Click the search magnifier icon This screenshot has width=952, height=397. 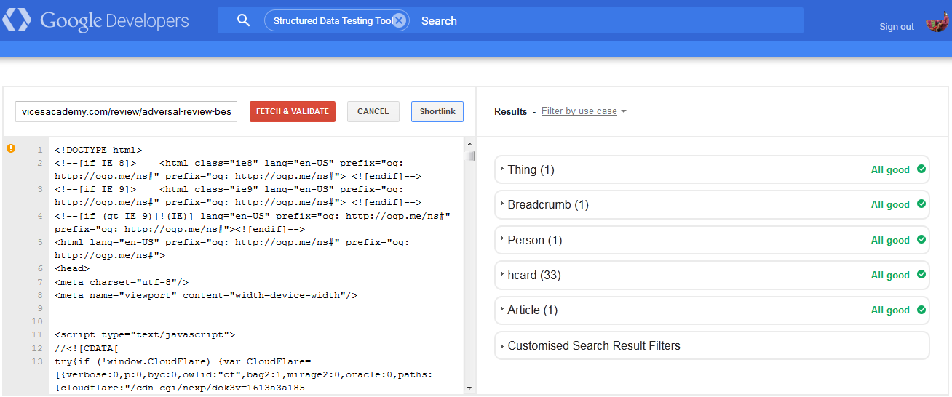244,20
